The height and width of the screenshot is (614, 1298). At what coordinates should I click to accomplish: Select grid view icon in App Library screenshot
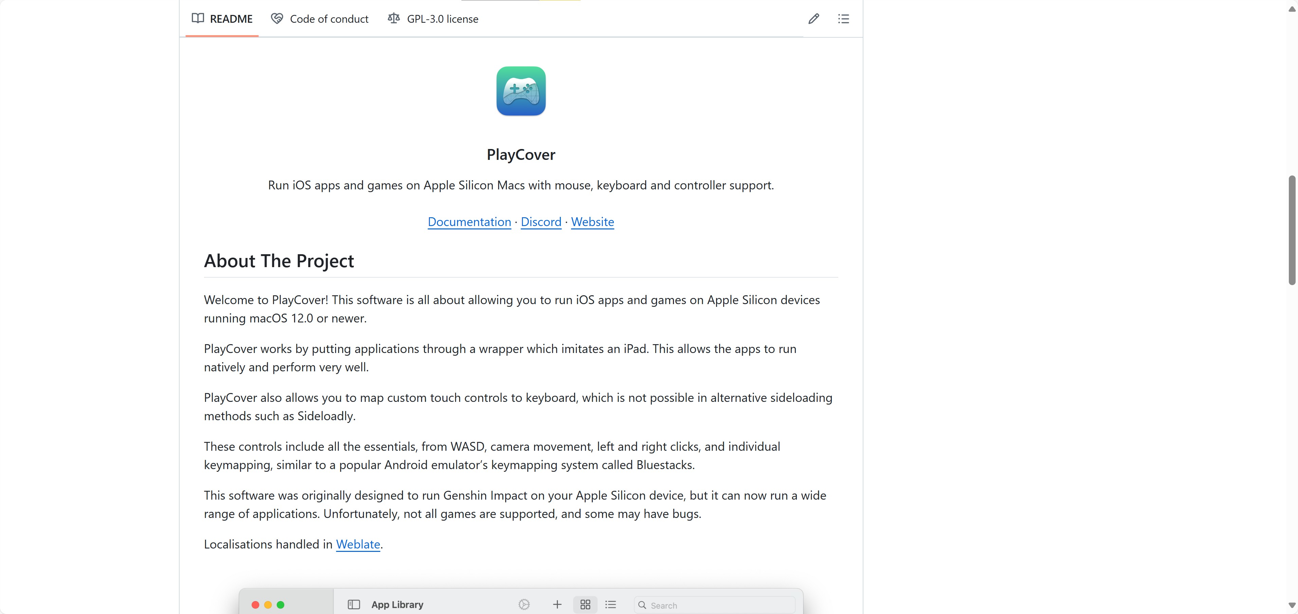[x=585, y=604]
